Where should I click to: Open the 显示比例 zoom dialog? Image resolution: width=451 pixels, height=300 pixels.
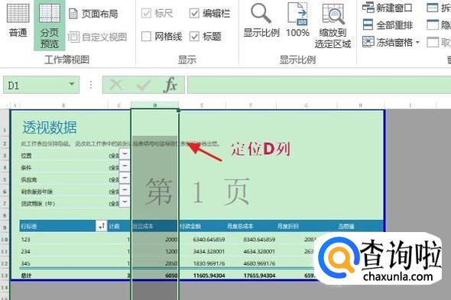coord(261,21)
